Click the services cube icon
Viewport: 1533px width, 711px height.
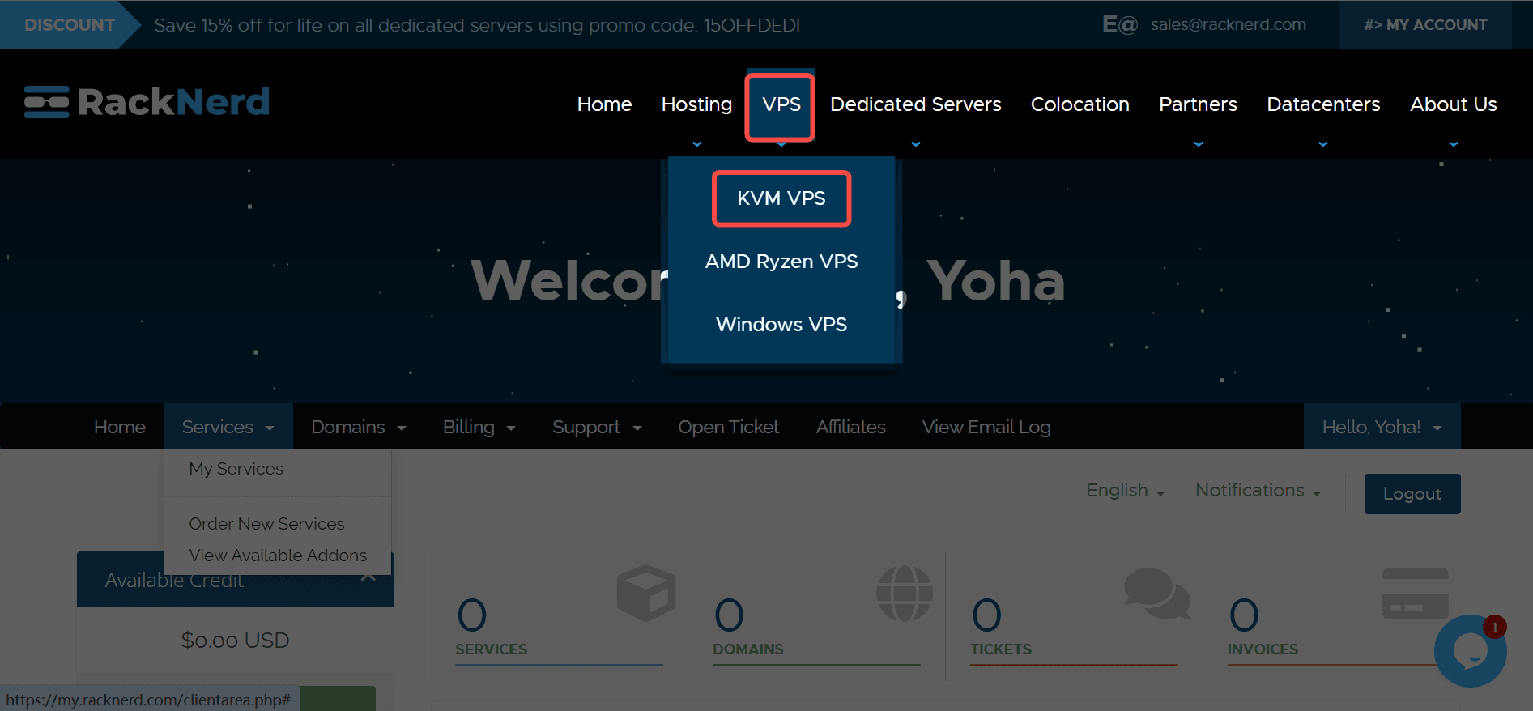point(645,594)
